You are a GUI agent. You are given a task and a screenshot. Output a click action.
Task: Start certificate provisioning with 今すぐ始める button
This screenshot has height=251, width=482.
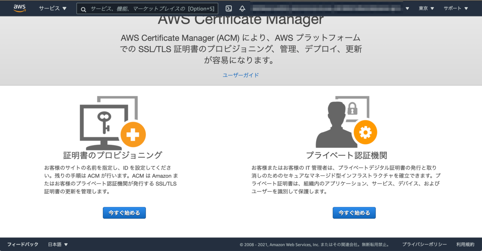pos(124,213)
